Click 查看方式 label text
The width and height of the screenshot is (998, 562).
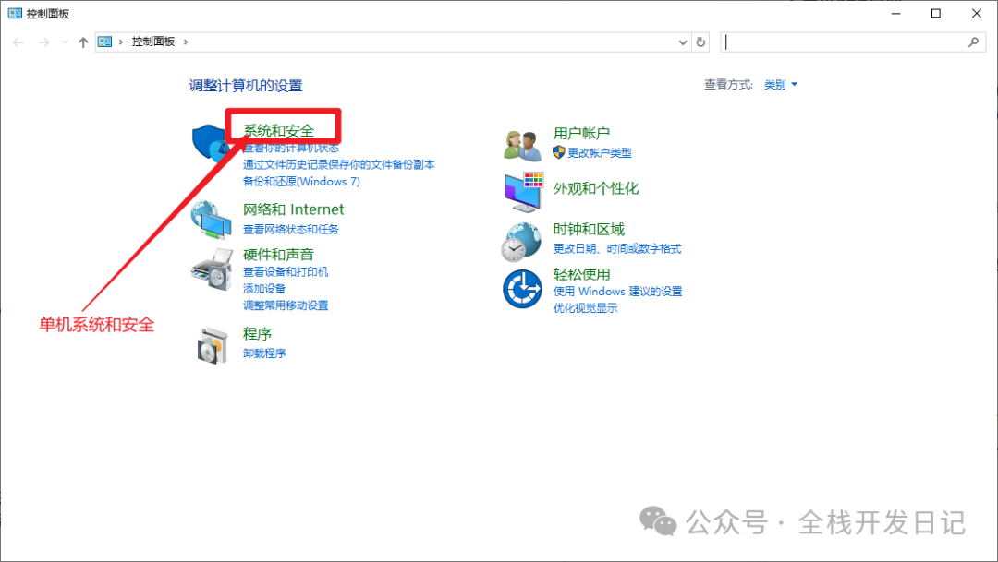pos(728,85)
